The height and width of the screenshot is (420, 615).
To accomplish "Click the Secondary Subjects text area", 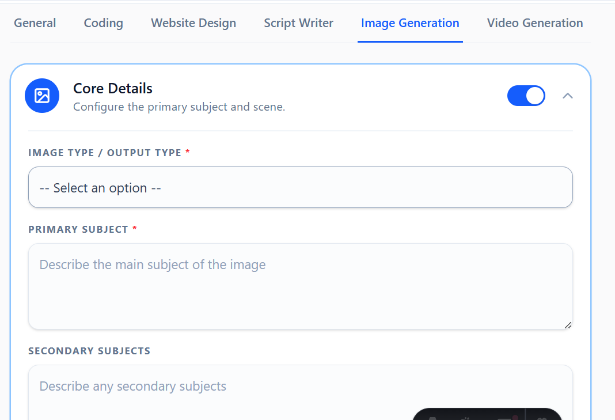I will tap(301, 392).
